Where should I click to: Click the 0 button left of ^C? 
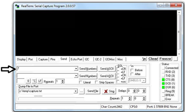coord(28,81)
